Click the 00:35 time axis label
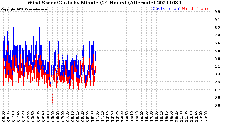The height and width of the screenshot is (123, 226). (9, 116)
